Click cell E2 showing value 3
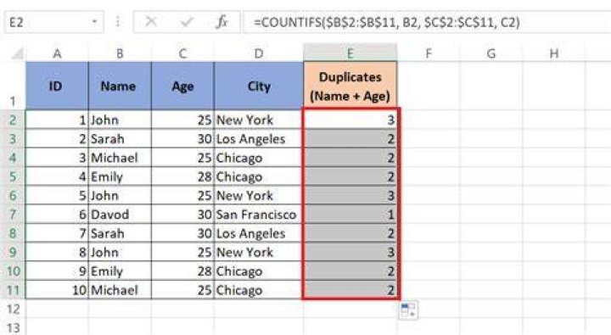The width and height of the screenshot is (611, 335). tap(350, 120)
